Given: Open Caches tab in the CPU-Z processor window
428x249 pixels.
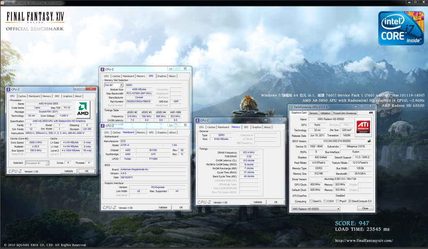Looking at the screenshot, I should (22, 96).
